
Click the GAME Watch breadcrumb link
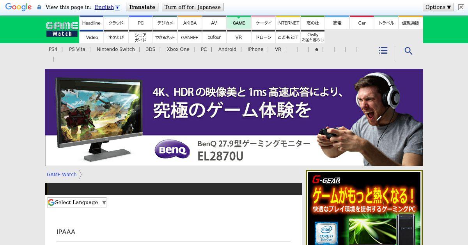62,175
